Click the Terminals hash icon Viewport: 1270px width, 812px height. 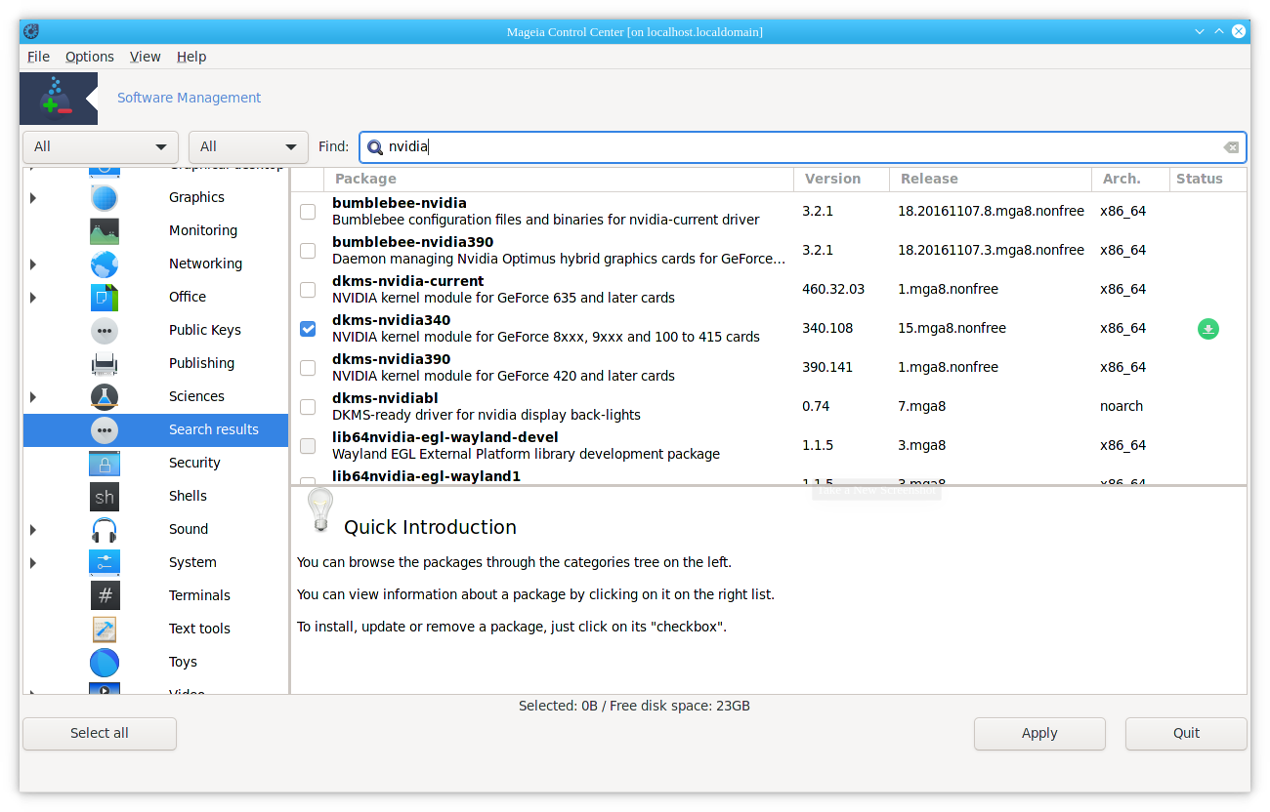(105, 596)
